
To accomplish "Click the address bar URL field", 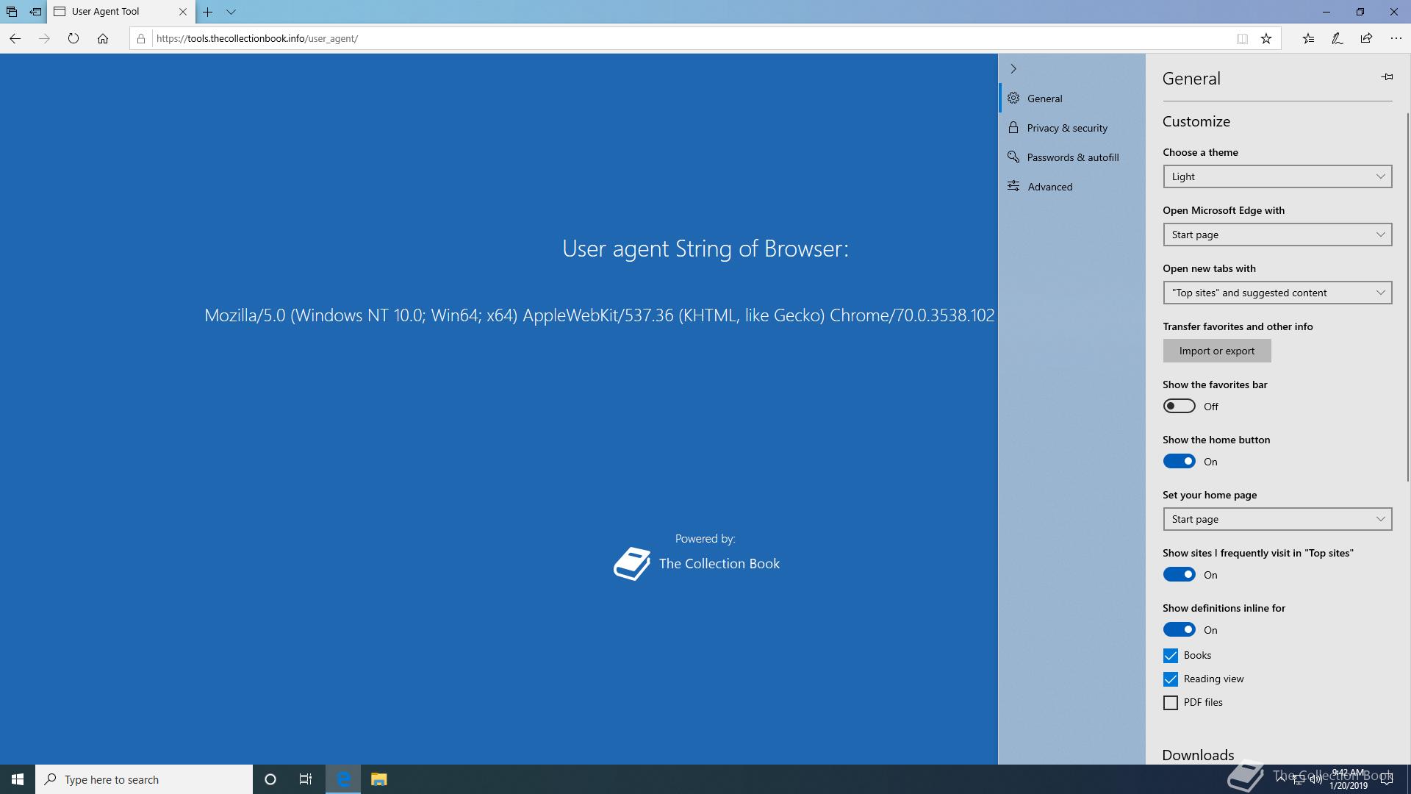I will pos(691,38).
